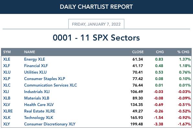Open Utilities XLU name link
The height and width of the screenshot is (129, 193).
point(35,72)
